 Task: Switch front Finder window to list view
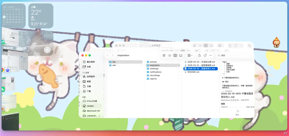tap(170, 55)
